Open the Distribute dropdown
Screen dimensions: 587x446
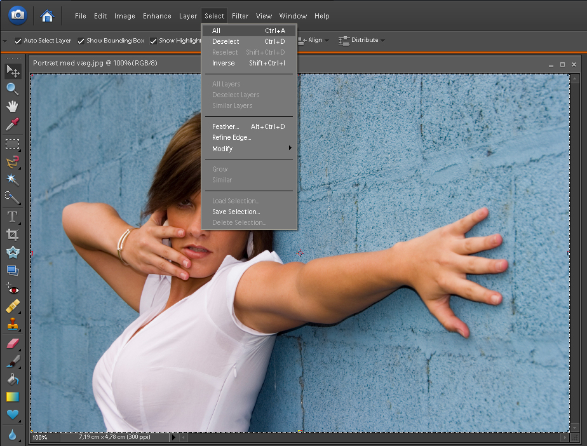click(x=365, y=40)
